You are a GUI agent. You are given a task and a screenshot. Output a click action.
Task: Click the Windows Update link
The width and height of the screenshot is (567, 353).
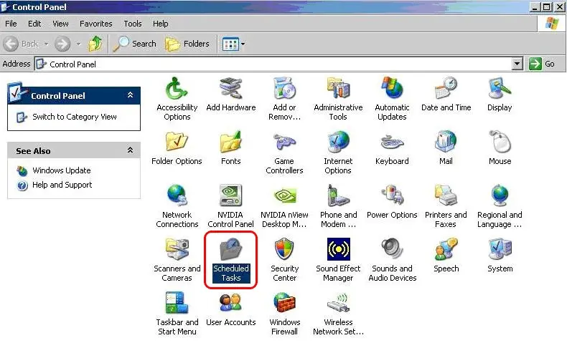61,170
